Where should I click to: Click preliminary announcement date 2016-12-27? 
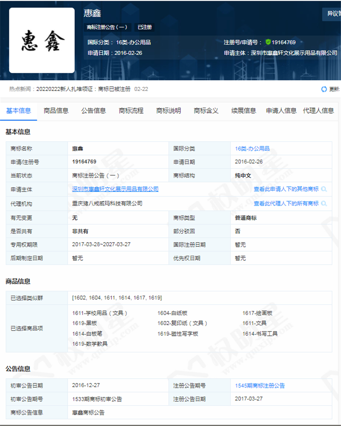click(86, 385)
